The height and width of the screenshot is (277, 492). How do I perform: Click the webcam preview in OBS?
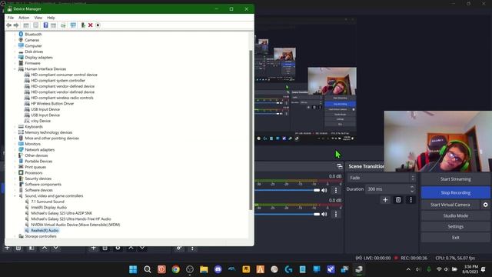[438, 141]
